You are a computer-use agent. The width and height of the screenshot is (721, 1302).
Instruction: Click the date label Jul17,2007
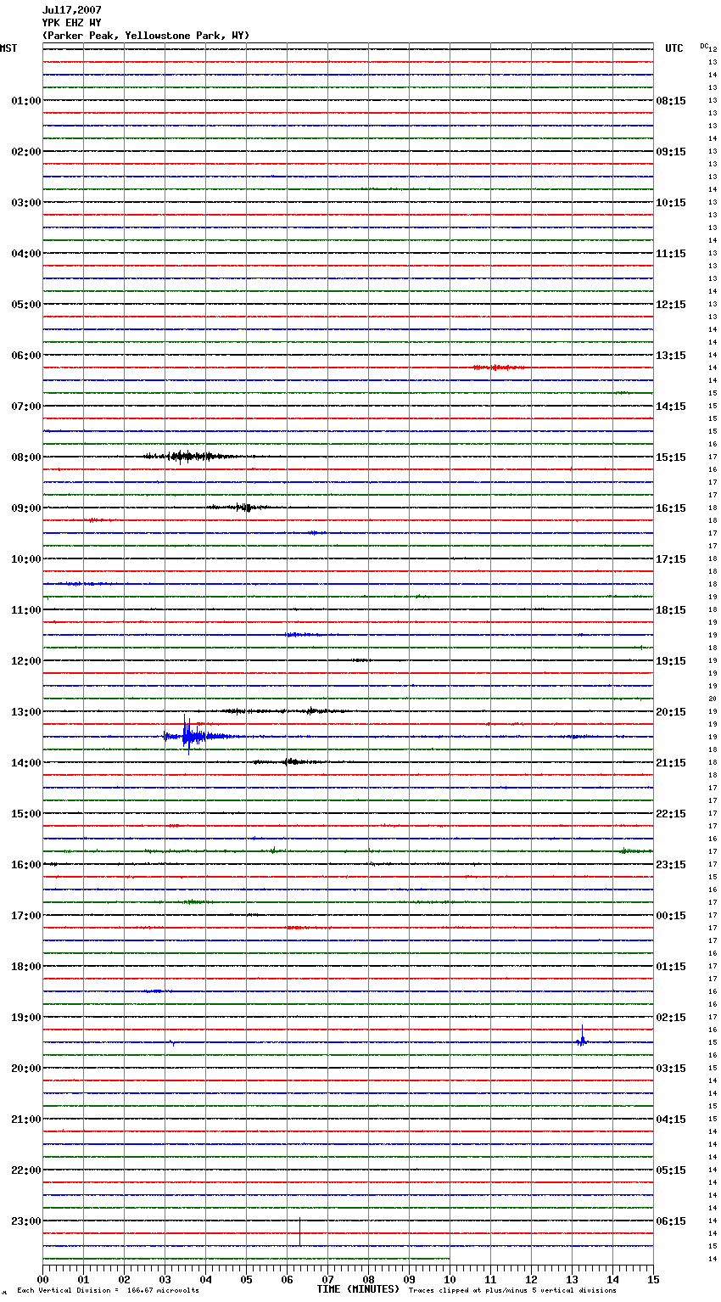click(72, 10)
